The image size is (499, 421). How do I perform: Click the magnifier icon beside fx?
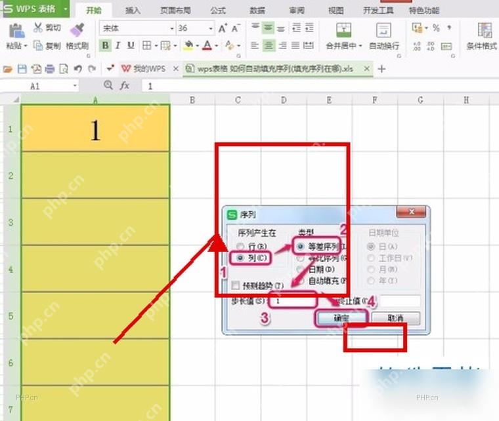click(108, 85)
